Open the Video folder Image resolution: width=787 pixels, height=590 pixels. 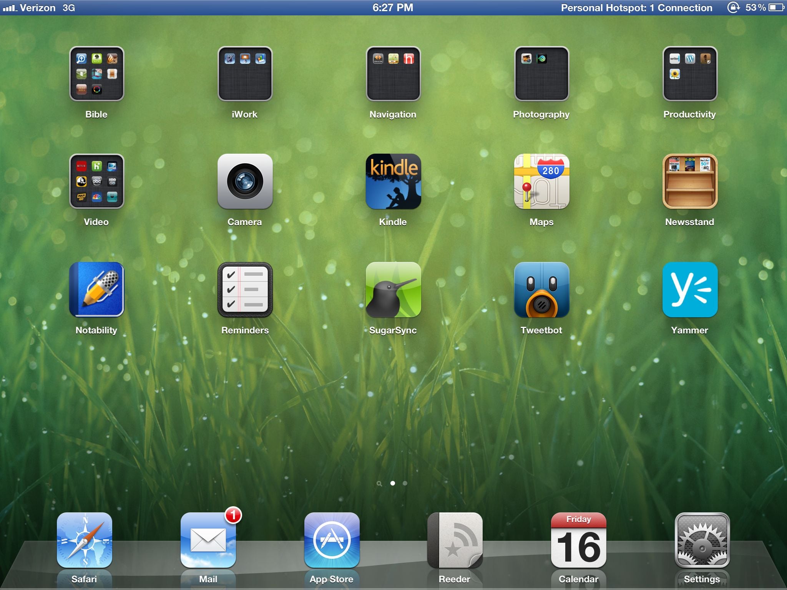pyautogui.click(x=96, y=181)
